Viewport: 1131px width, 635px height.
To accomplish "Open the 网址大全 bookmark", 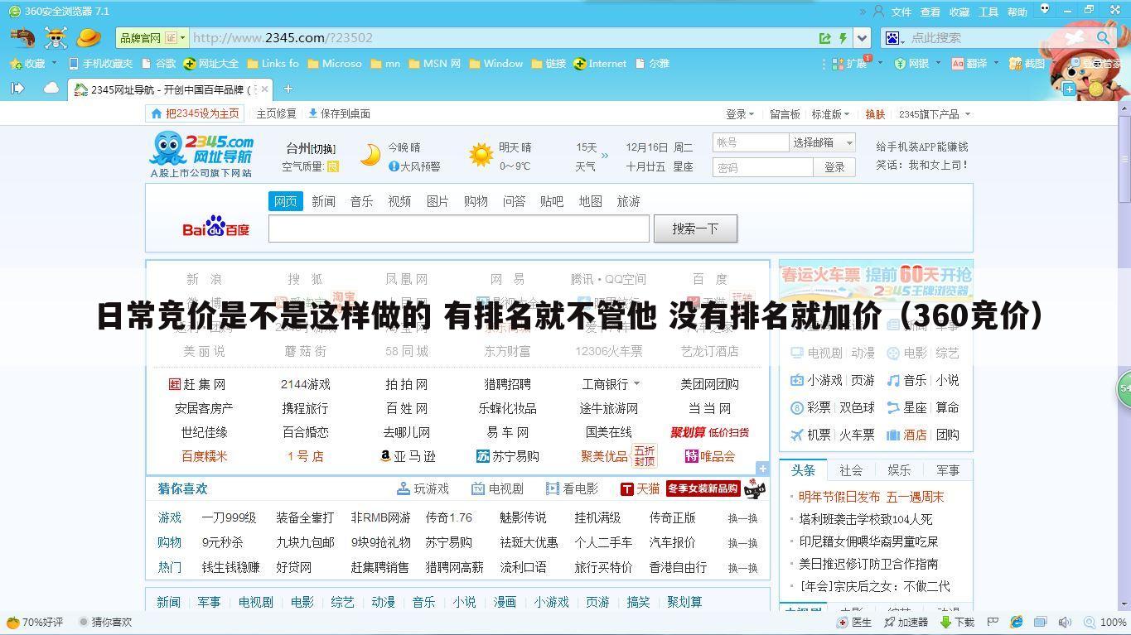I will point(211,63).
